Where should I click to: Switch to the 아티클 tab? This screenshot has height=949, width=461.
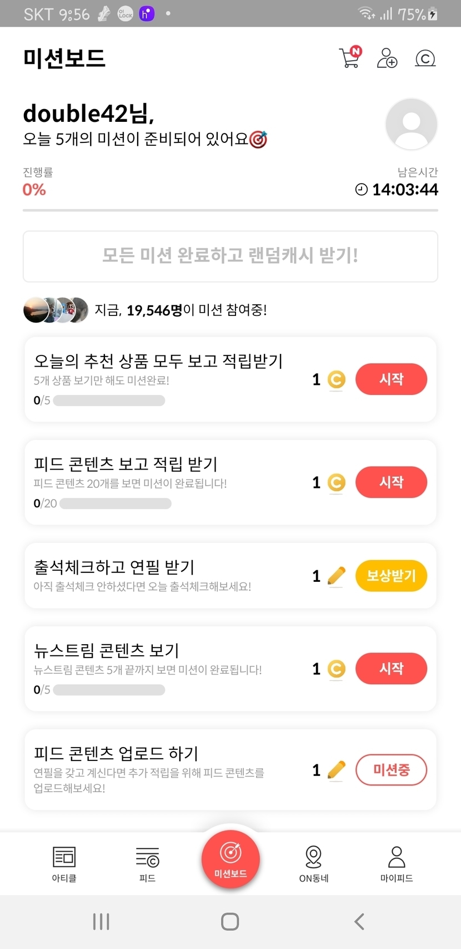point(64,864)
